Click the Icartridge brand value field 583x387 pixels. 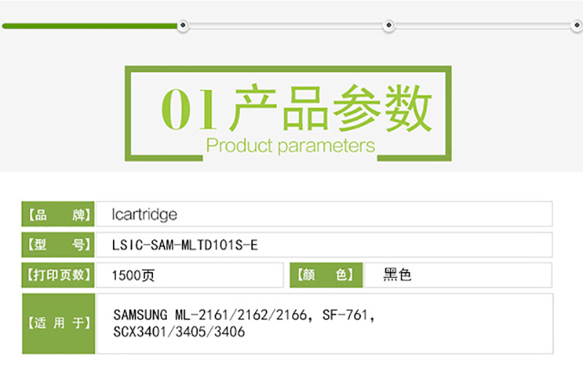pyautogui.click(x=324, y=214)
